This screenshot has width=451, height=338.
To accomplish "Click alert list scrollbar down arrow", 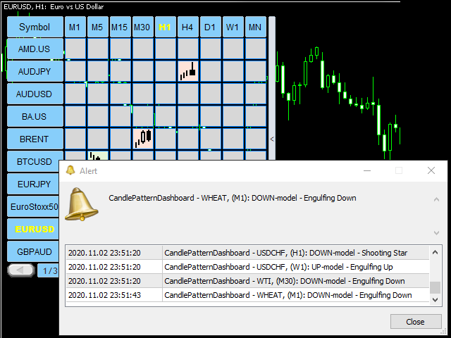I will 435,300.
